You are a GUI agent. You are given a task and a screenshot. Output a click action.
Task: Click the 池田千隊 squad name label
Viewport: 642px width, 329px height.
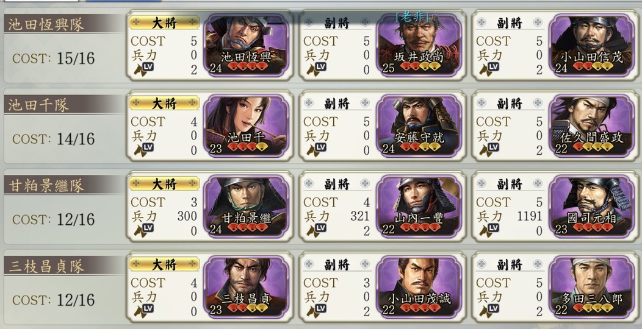[38, 105]
